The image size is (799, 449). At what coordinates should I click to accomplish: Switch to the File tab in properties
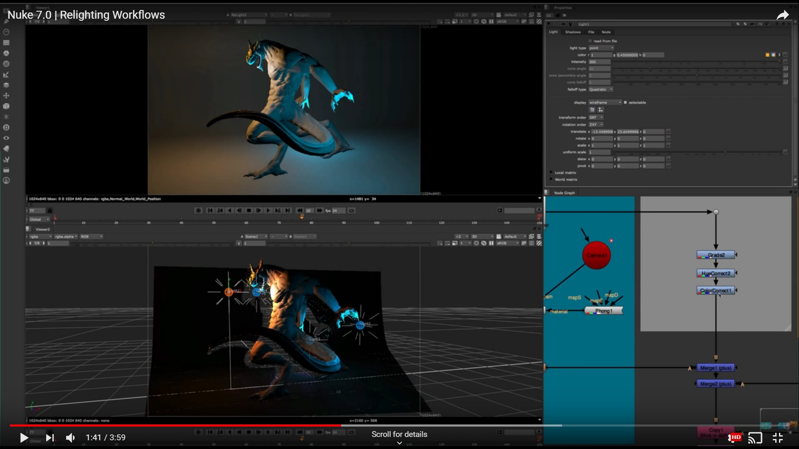coord(591,32)
